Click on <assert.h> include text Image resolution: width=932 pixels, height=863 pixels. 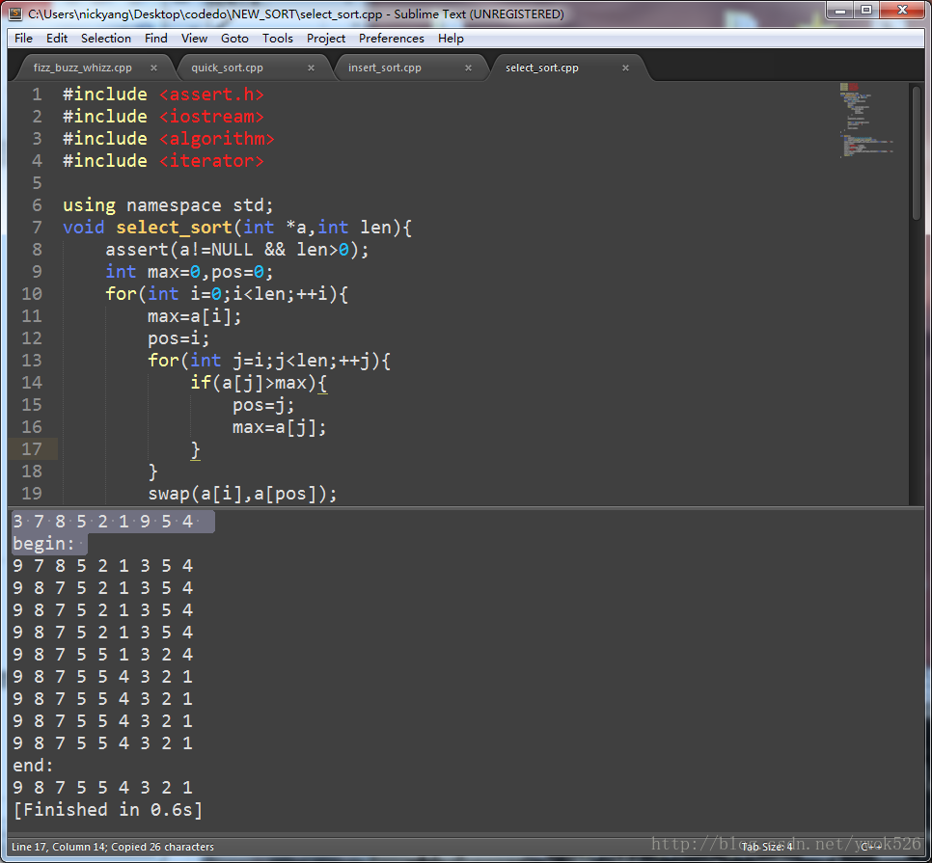click(x=211, y=94)
